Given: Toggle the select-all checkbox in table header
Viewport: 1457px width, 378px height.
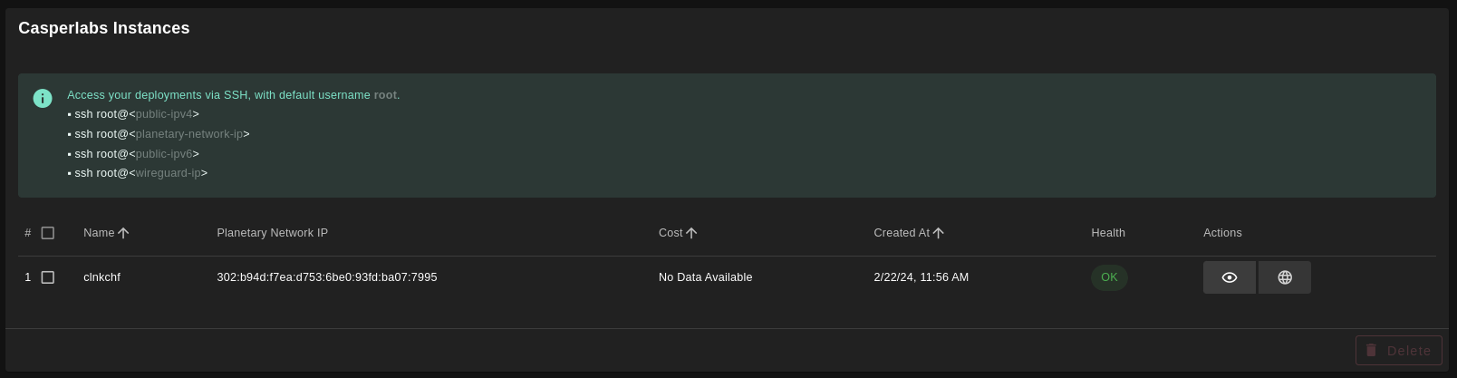Looking at the screenshot, I should coord(48,233).
